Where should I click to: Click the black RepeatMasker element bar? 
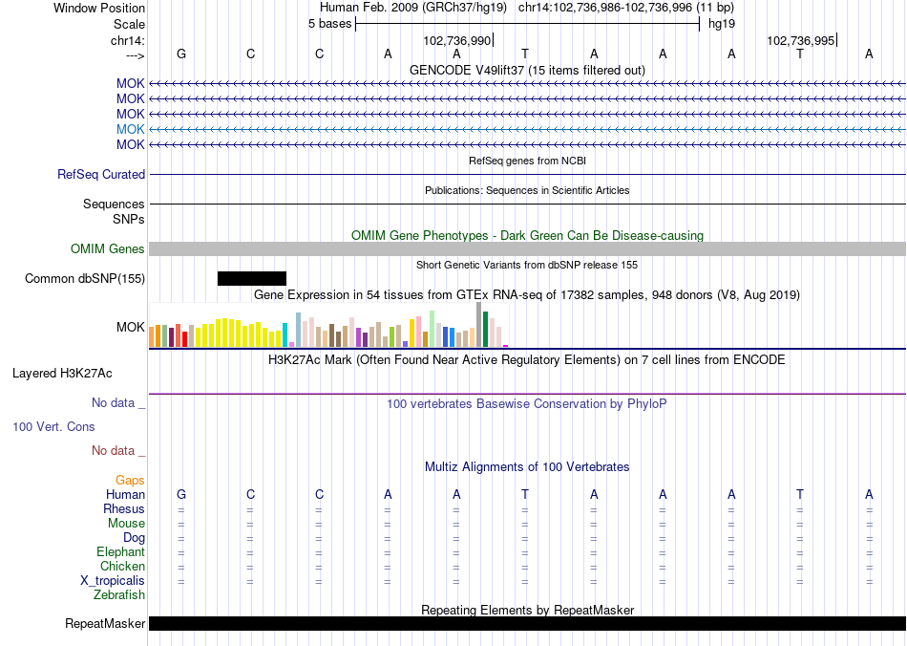point(528,623)
